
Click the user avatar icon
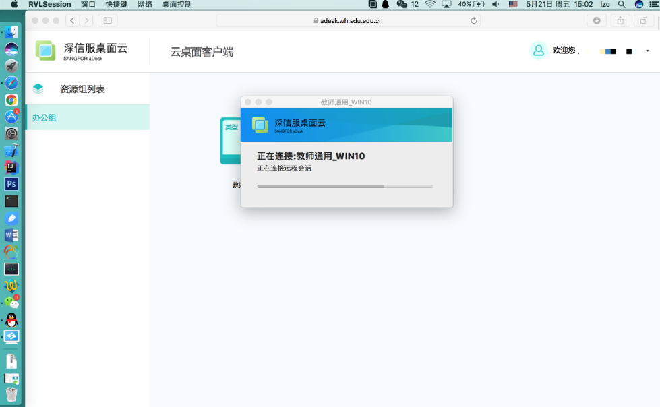[x=539, y=51]
